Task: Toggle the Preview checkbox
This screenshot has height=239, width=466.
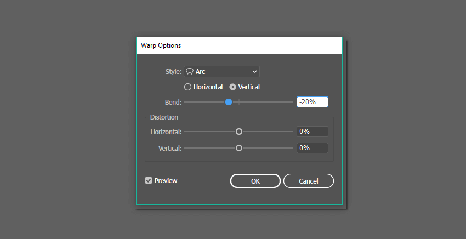Action: pyautogui.click(x=149, y=180)
